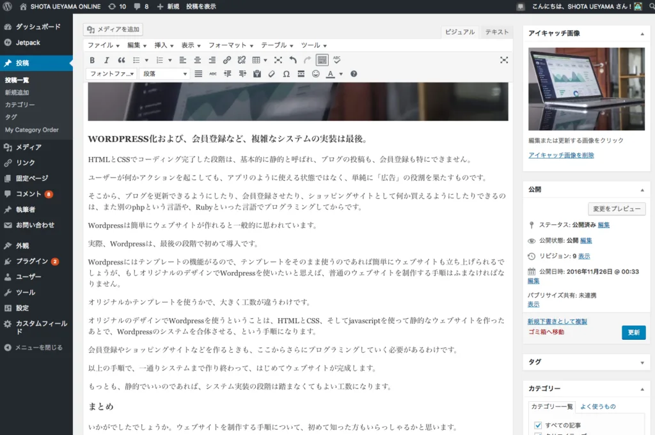Viewport: 655px width, 435px height.
Task: Create a numbered list
Action: [x=159, y=60]
